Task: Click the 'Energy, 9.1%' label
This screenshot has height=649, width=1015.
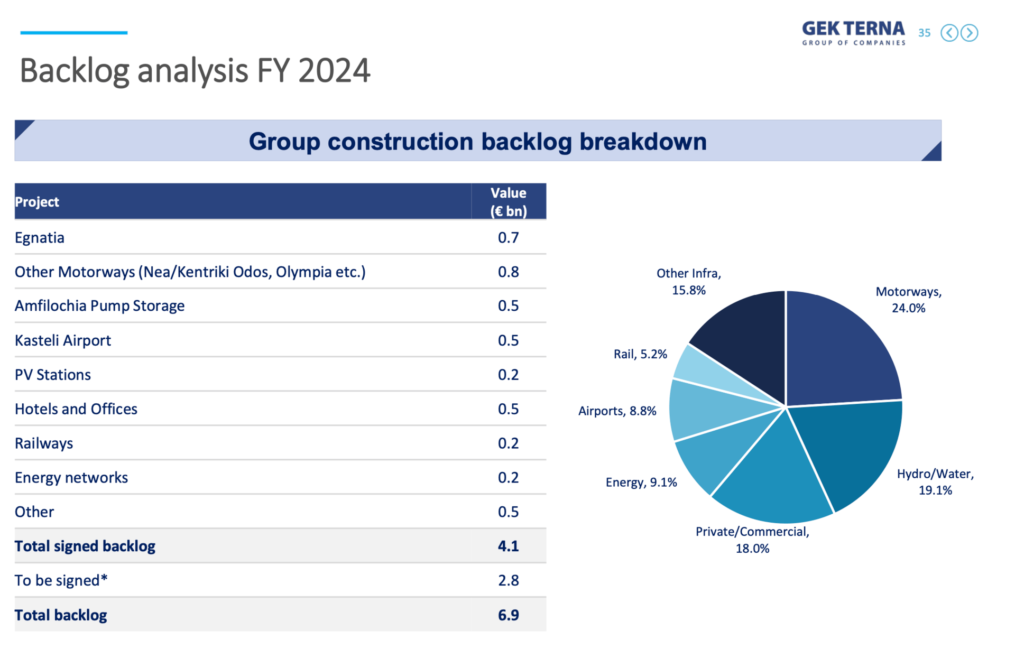Action: (641, 482)
